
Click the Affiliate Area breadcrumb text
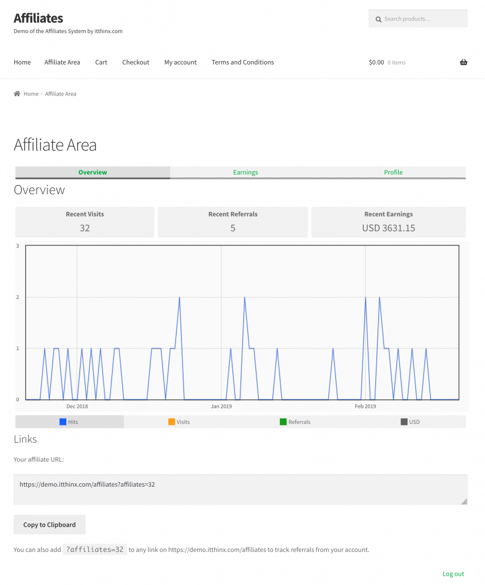[61, 94]
